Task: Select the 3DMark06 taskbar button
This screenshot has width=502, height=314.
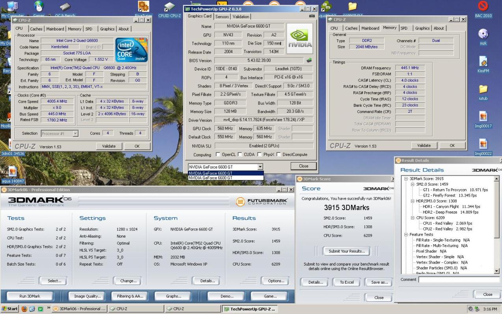Action: 79,309
